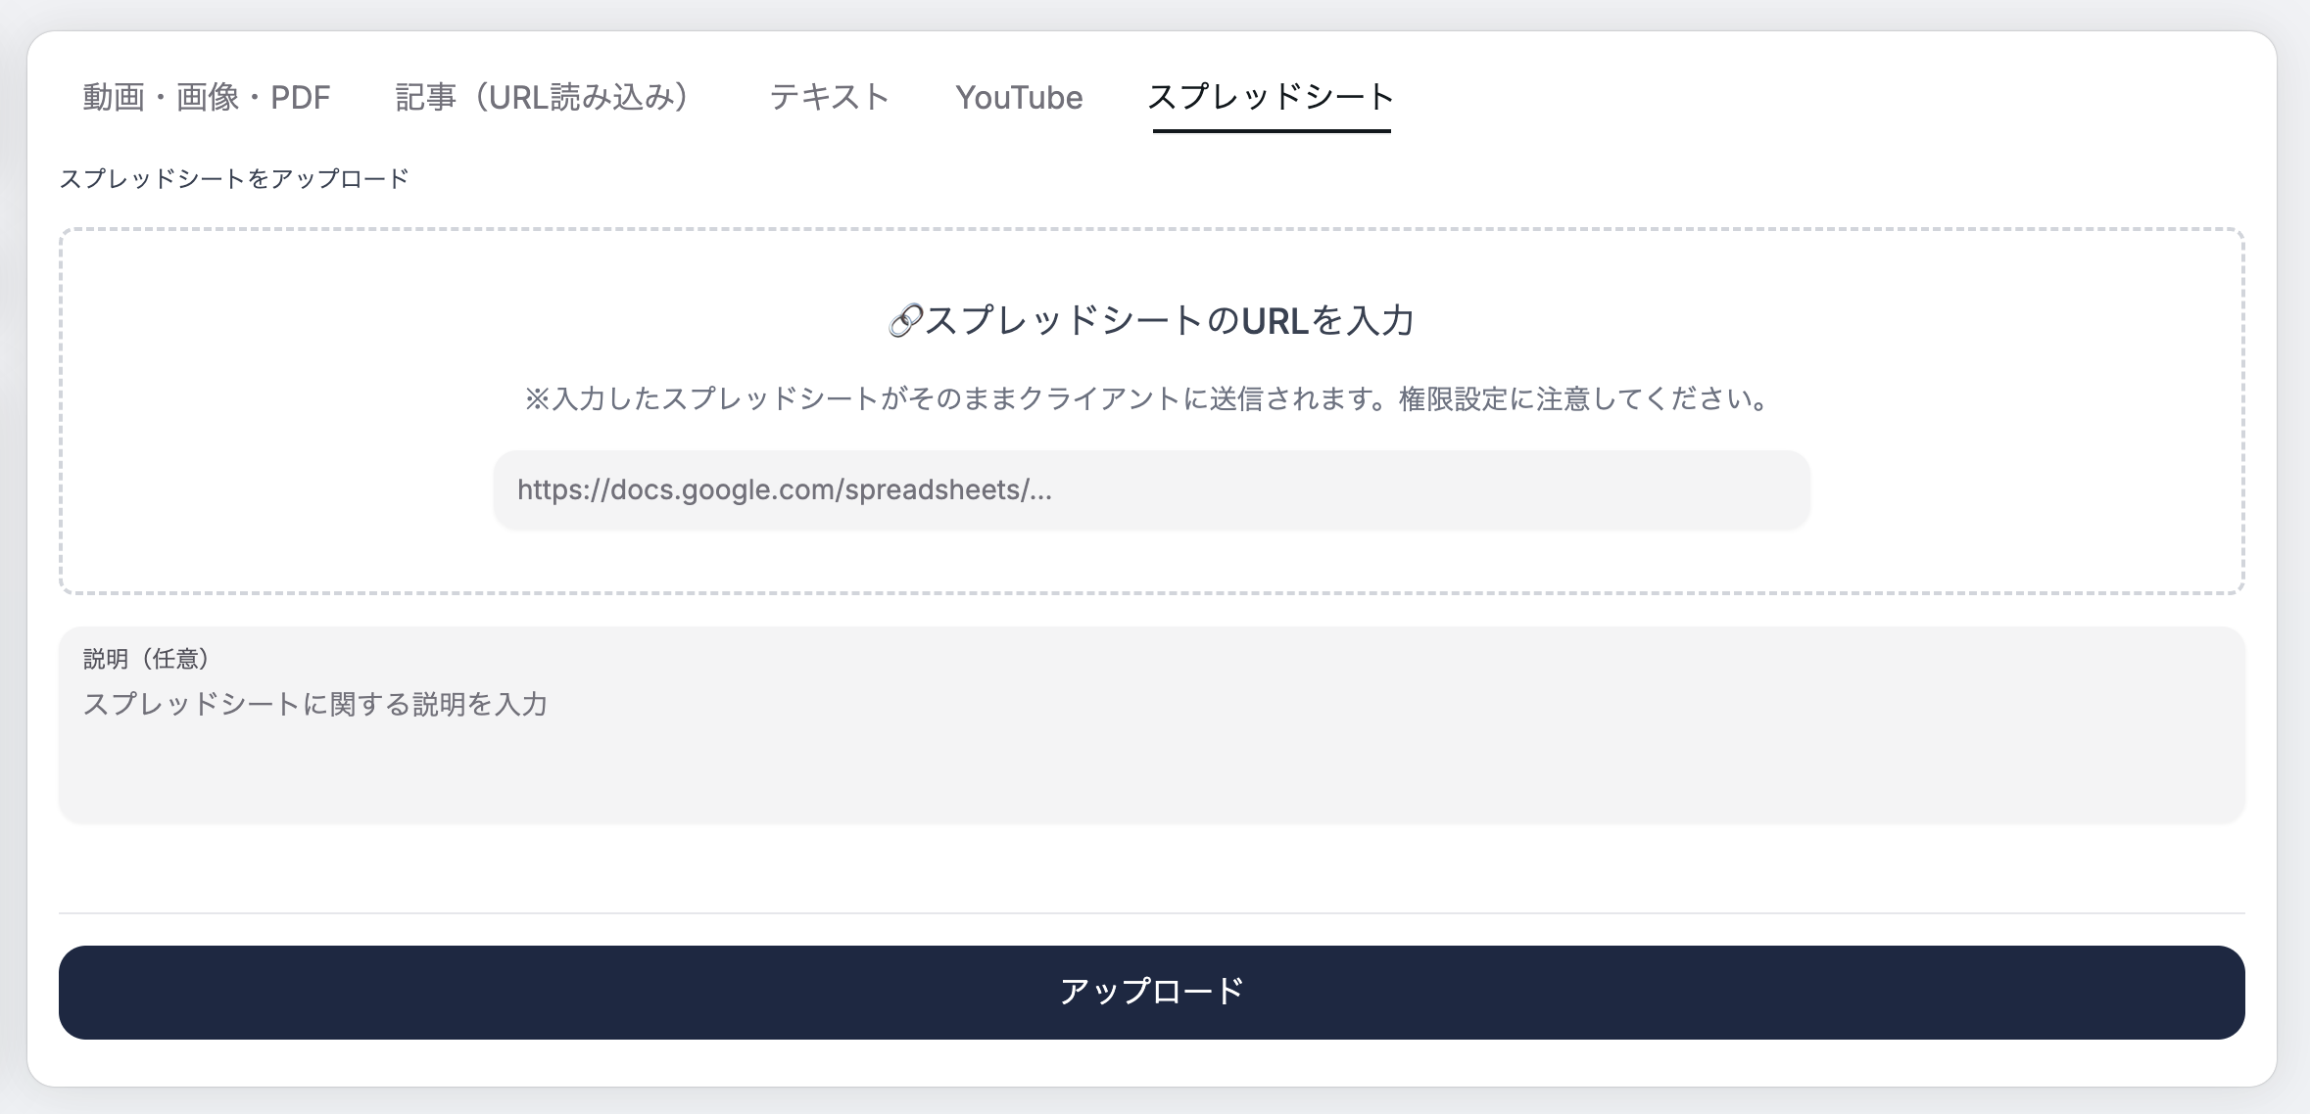2310x1114 pixels.
Task: Click the スプレッドシートをアップロード label
Action: click(x=235, y=179)
